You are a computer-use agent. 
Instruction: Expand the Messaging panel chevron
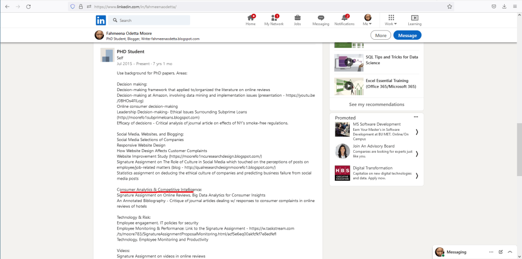(x=510, y=252)
